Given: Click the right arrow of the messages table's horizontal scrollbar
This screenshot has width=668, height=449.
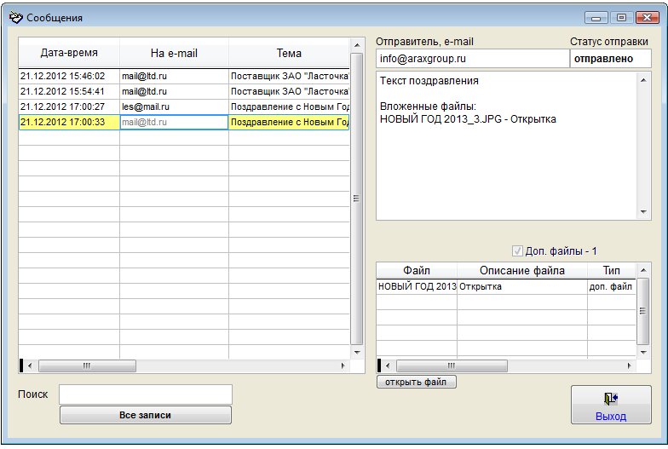Looking at the screenshot, I should 343,366.
